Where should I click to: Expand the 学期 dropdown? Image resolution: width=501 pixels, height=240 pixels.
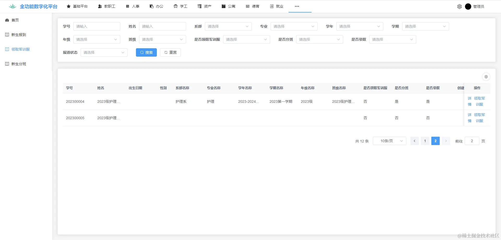click(x=426, y=26)
